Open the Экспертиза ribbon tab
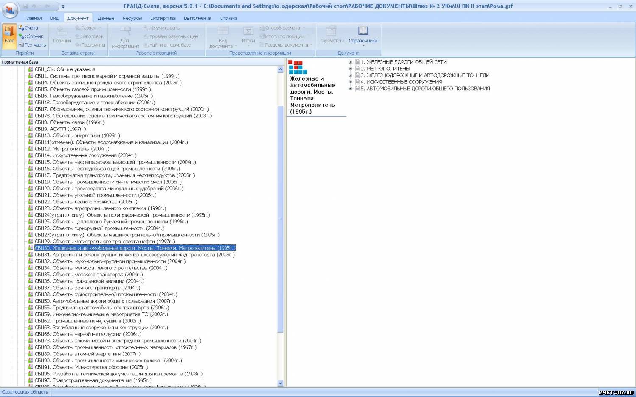Image resolution: width=636 pixels, height=397 pixels. pyautogui.click(x=162, y=18)
